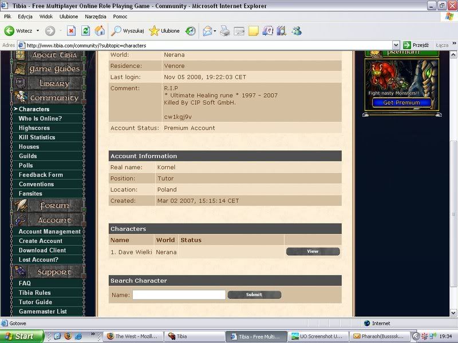This screenshot has width=458, height=343.
Task: Open browsing history icon
Action: pyautogui.click(x=191, y=31)
